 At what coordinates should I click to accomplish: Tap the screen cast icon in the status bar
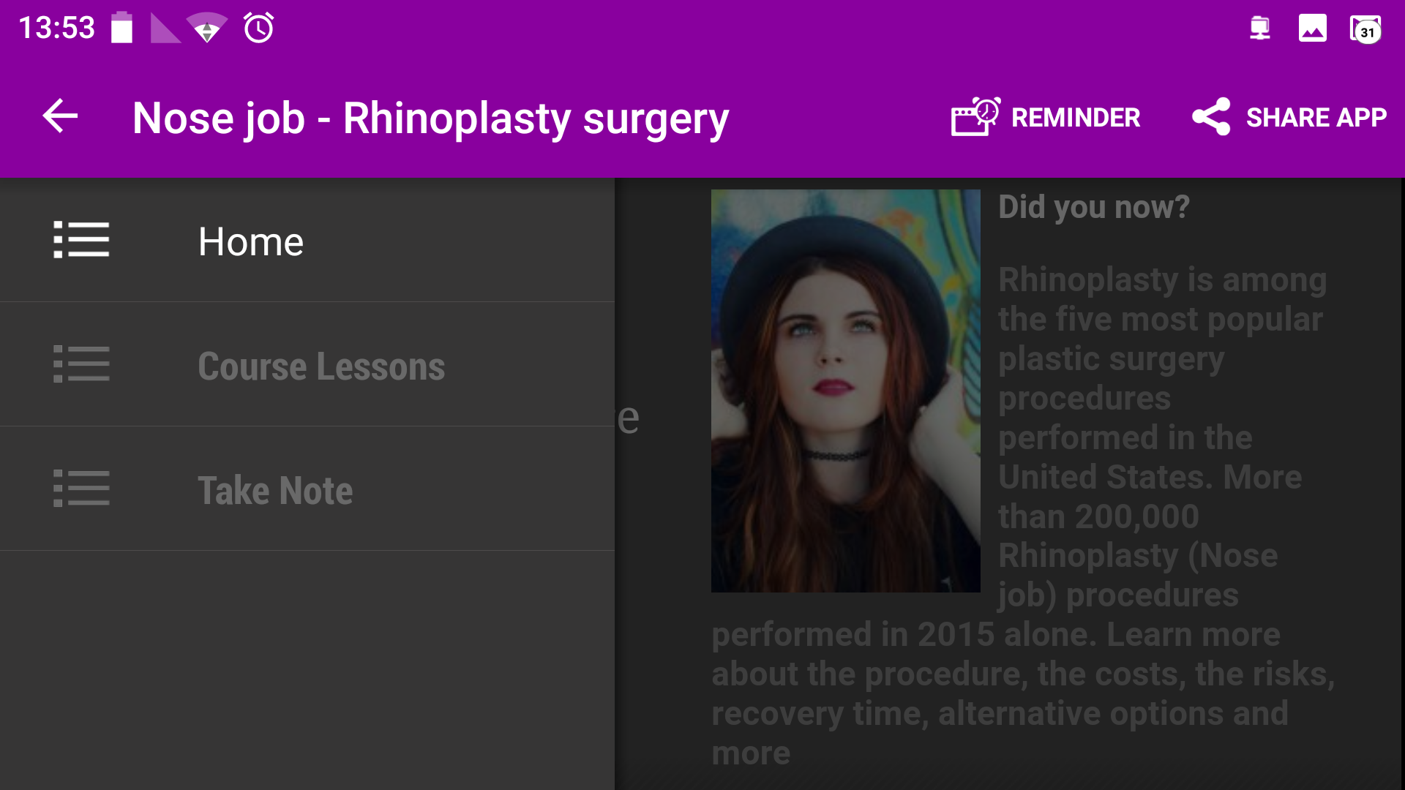[x=1259, y=28]
